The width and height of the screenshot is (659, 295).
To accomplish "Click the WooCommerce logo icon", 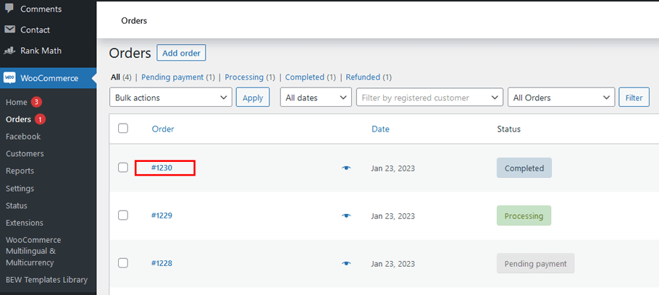I will 10,77.
